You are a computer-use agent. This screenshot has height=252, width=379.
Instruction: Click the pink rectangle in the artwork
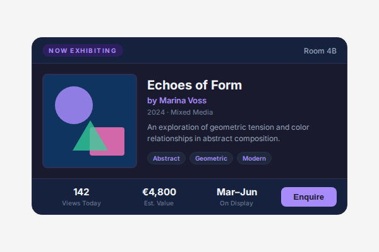tap(114, 142)
